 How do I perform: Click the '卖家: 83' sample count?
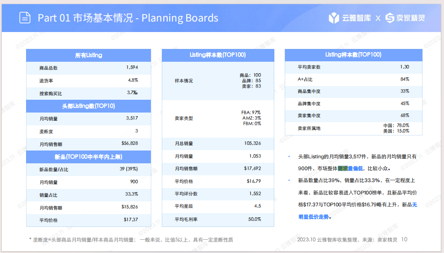pos(251,86)
